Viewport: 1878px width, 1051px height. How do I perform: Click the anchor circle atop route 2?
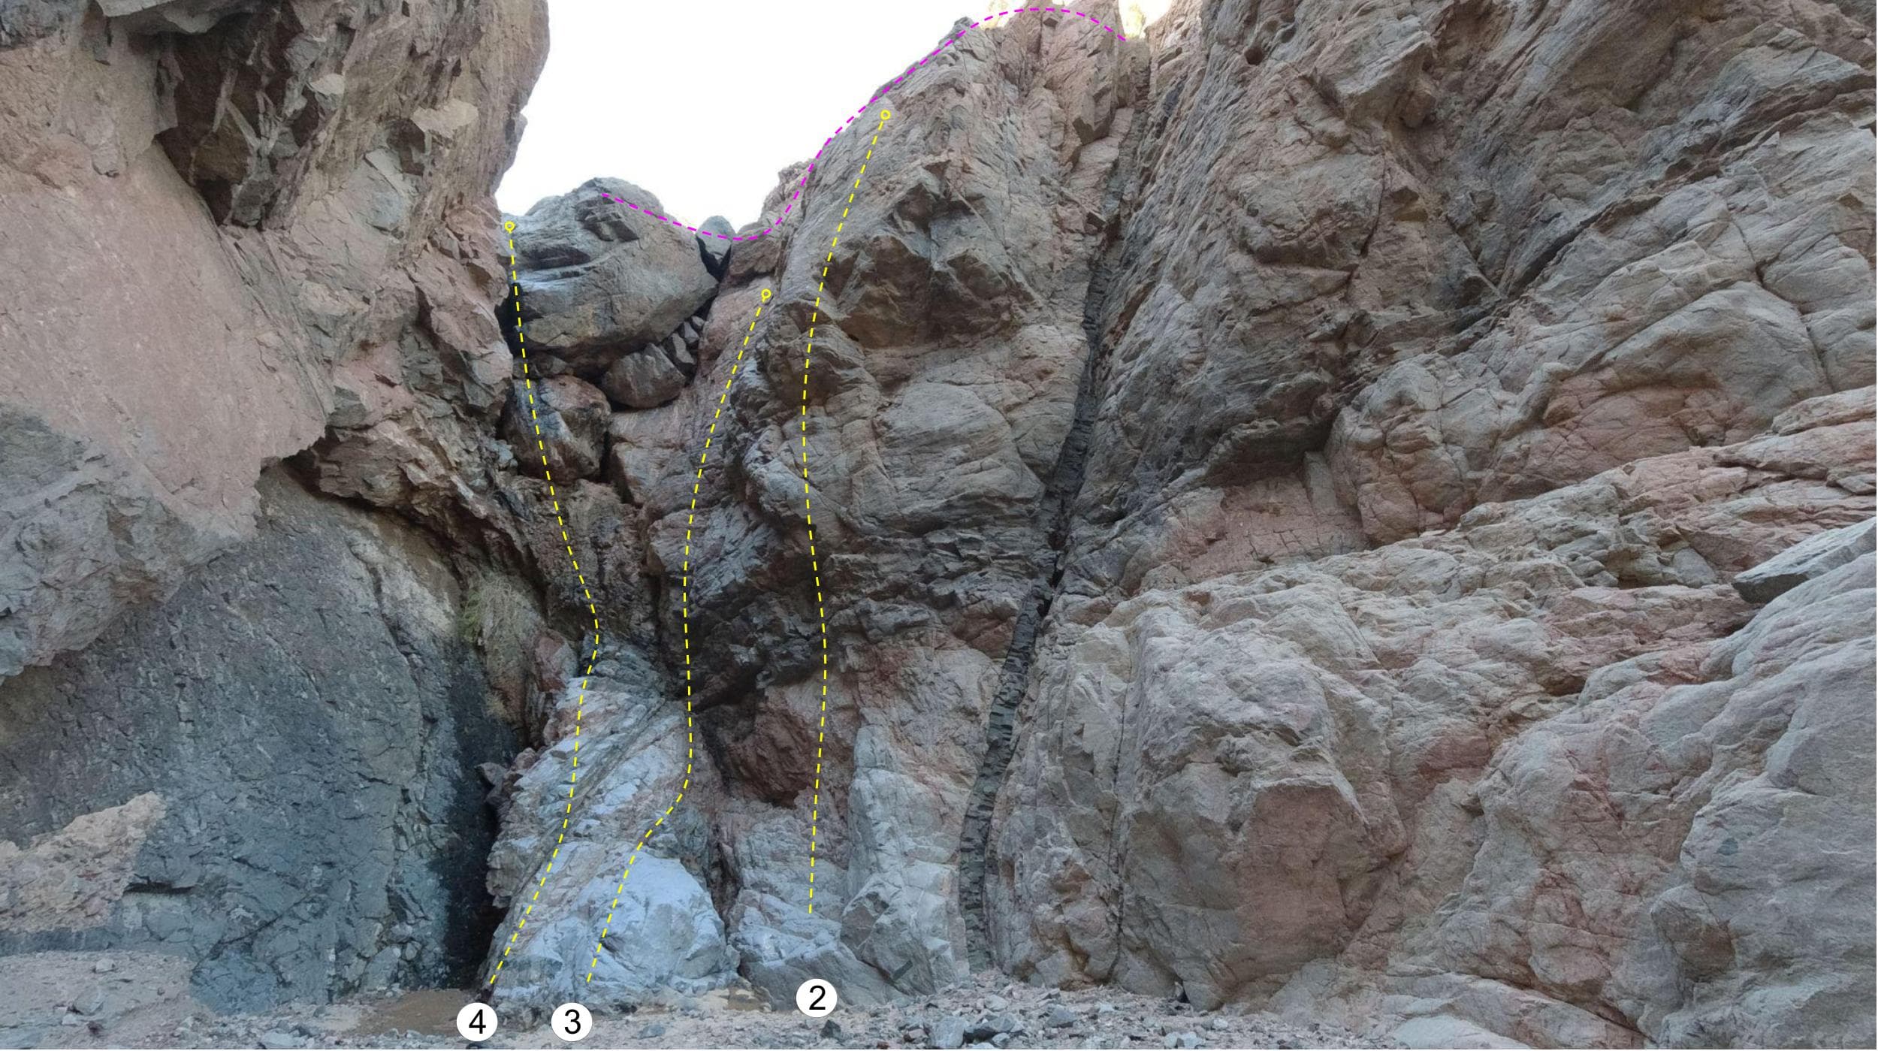pos(886,115)
